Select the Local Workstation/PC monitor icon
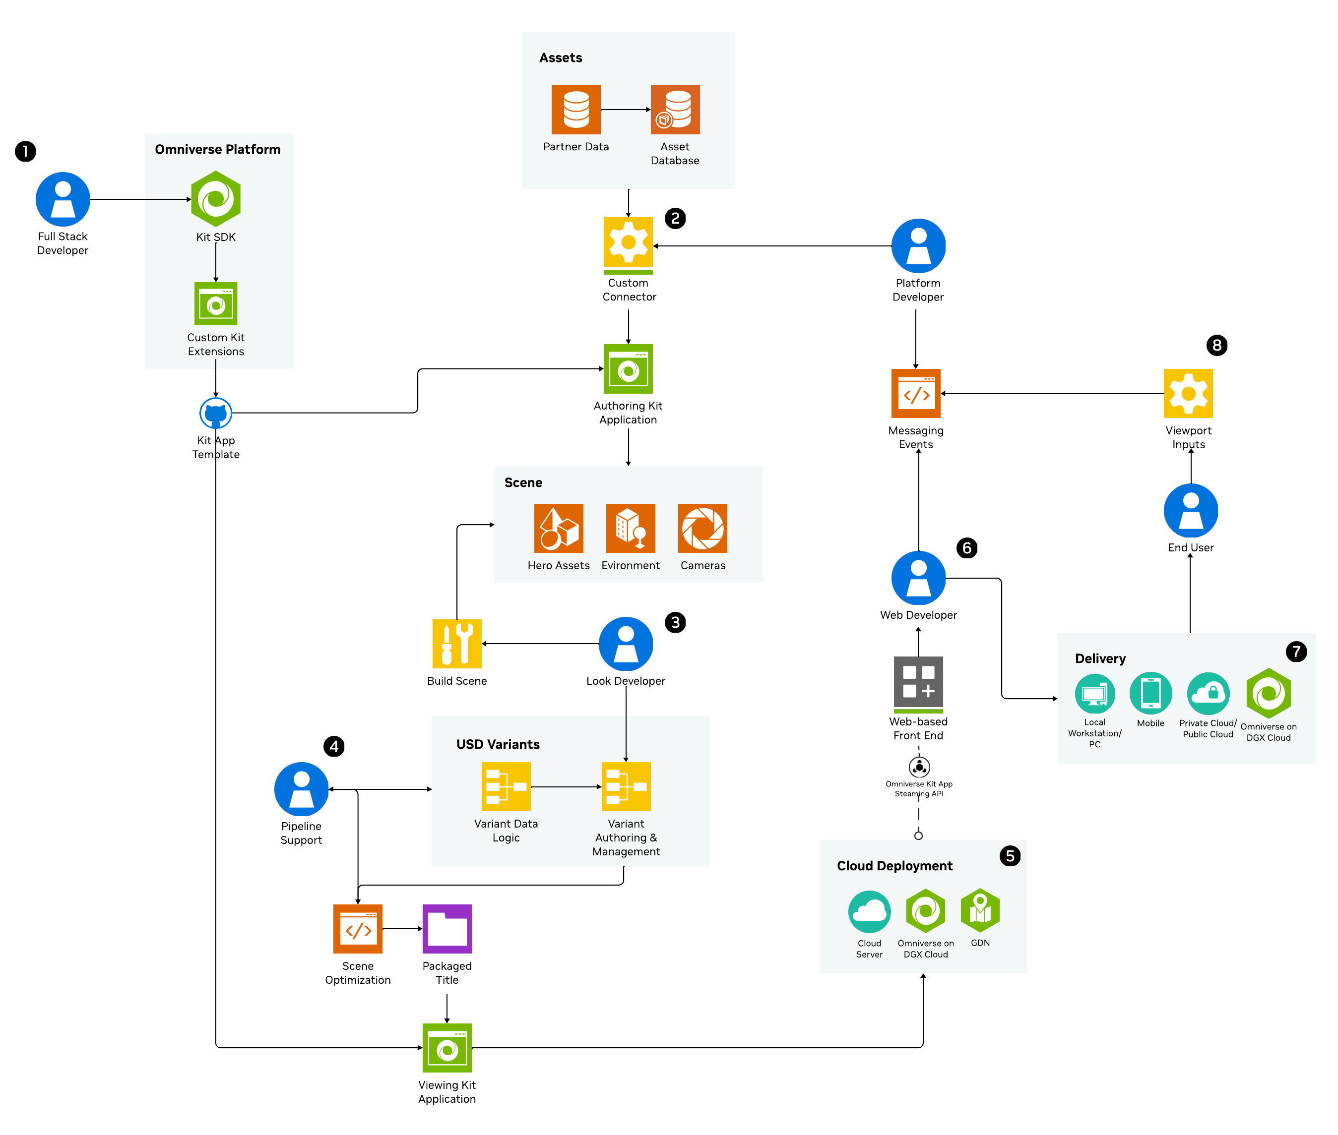The image size is (1338, 1135). pos(1095,694)
